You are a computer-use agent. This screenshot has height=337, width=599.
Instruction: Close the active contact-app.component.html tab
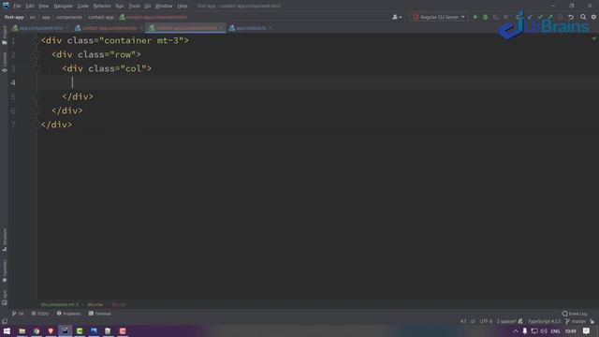tap(221, 28)
